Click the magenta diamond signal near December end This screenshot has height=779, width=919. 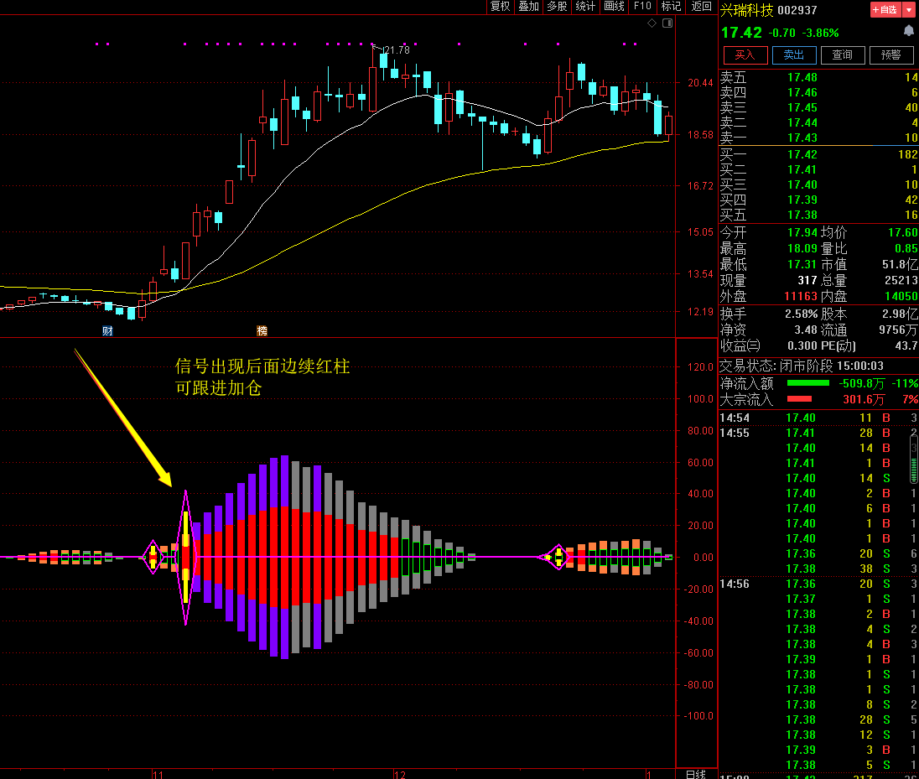tap(557, 557)
